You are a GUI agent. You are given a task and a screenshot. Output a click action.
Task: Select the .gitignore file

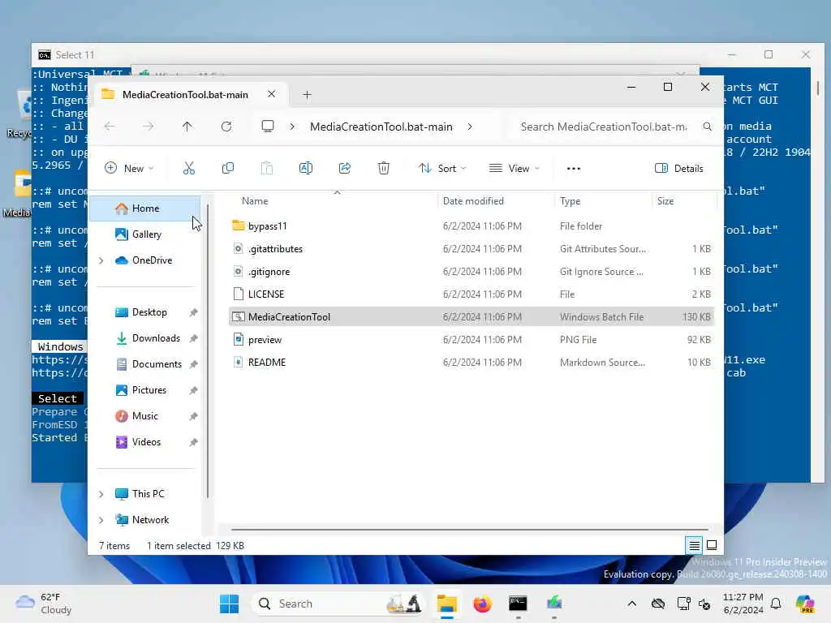tap(471, 272)
